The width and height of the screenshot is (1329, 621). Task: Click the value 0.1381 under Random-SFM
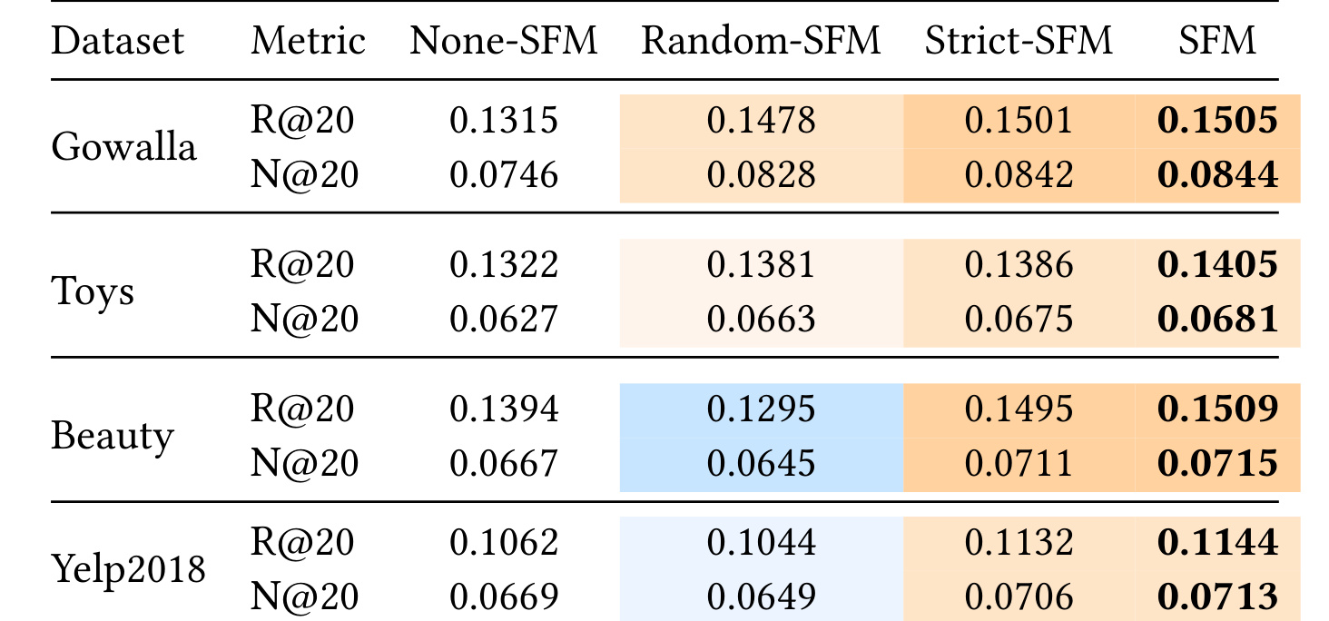[x=761, y=265]
